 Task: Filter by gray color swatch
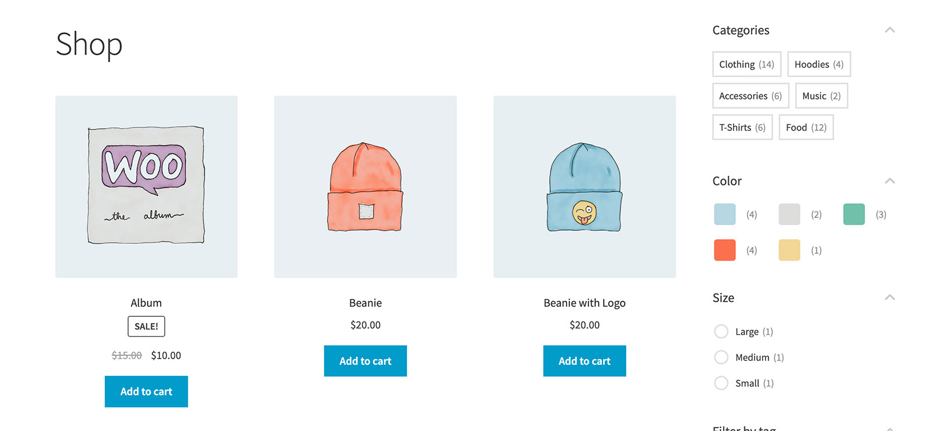(789, 214)
